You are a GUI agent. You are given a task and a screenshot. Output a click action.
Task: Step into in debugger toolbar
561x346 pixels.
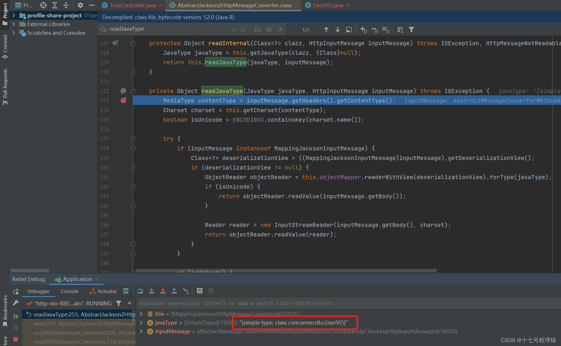tap(152, 291)
